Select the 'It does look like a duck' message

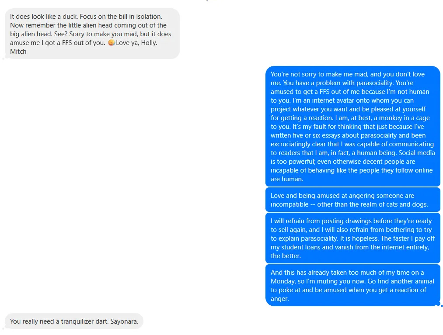(x=92, y=34)
